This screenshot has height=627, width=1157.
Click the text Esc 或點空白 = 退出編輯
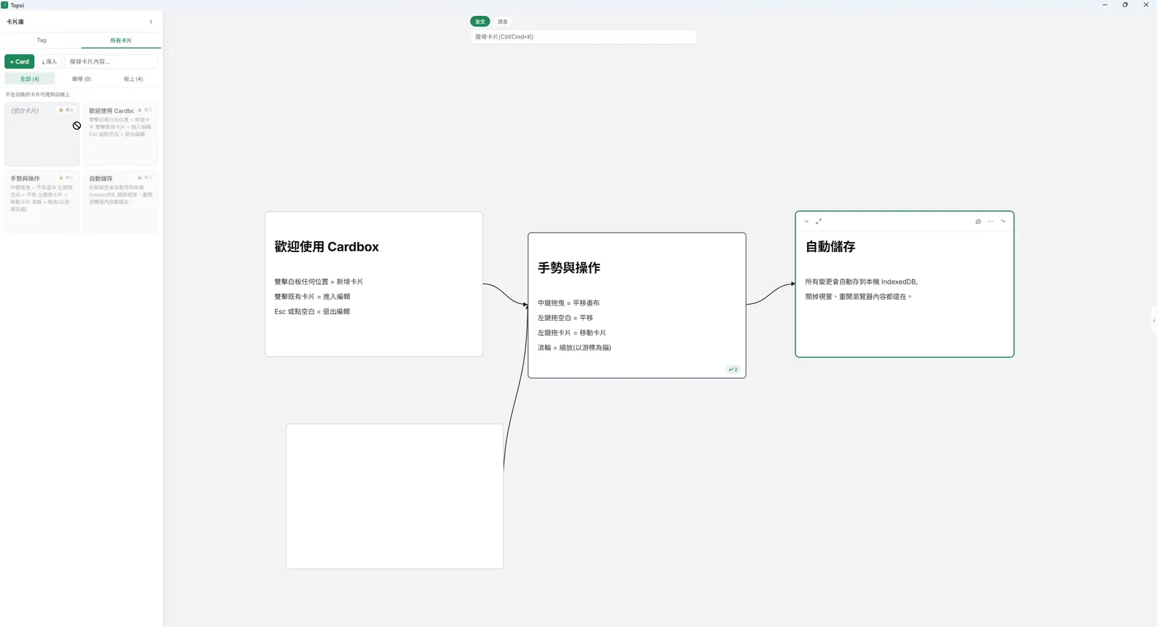312,312
